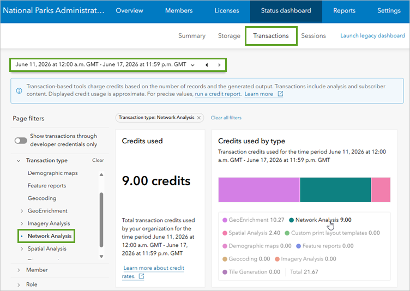The height and width of the screenshot is (291, 410).
Task: Click teal Network Analysis bar segment
Action: (x=335, y=190)
